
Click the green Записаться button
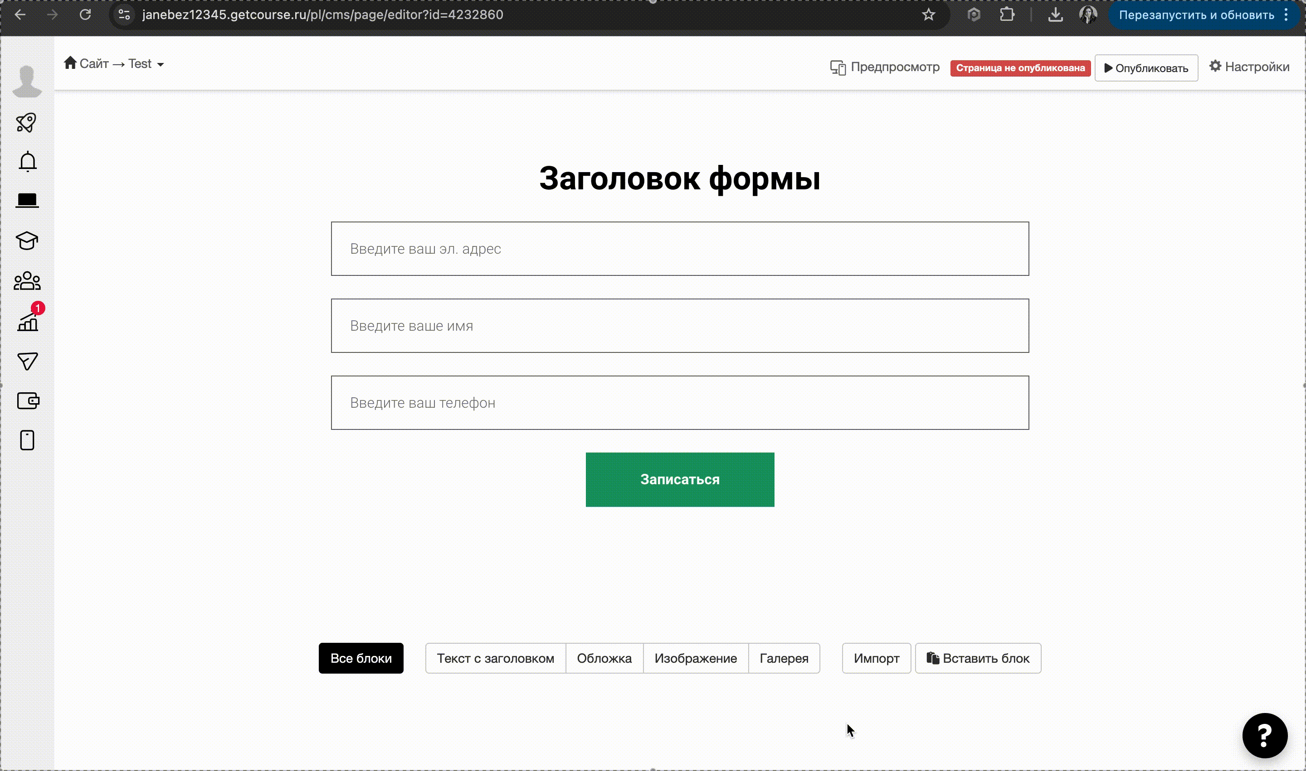[679, 479]
